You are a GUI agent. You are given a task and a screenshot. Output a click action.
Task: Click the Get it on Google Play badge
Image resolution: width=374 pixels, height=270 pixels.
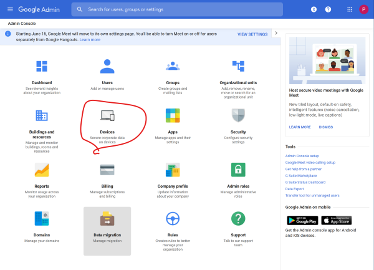point(302,220)
